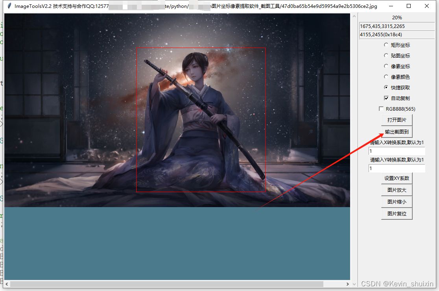
Task: Close the ImageTools window
Action: [x=427, y=6]
